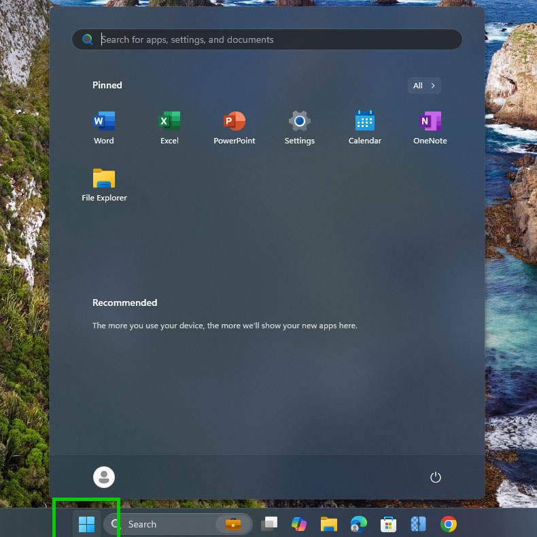Click the Start menu search field
537x537 pixels.
[x=272, y=39]
